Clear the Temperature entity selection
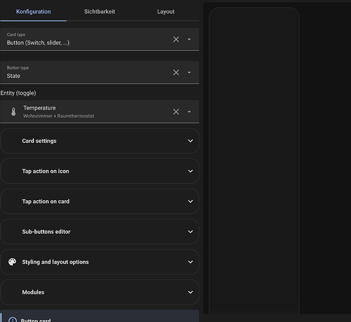Image resolution: width=351 pixels, height=322 pixels. tap(176, 111)
